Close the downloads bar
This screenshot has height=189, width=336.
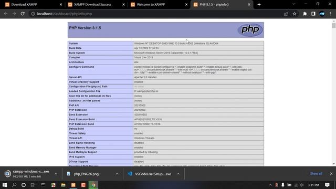pos(331,174)
